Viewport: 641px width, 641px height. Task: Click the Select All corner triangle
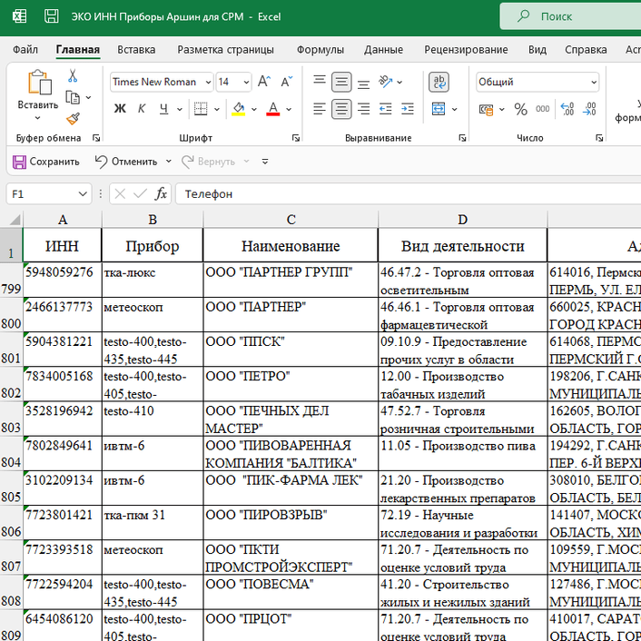click(15, 220)
